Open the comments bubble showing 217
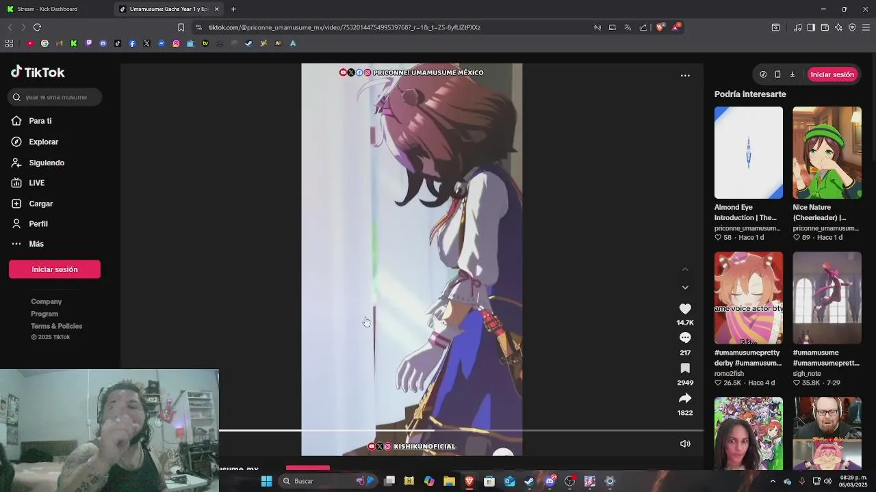This screenshot has width=876, height=492. 685,338
